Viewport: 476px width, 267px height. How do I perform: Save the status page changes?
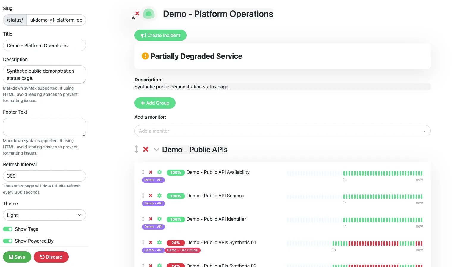click(x=17, y=257)
